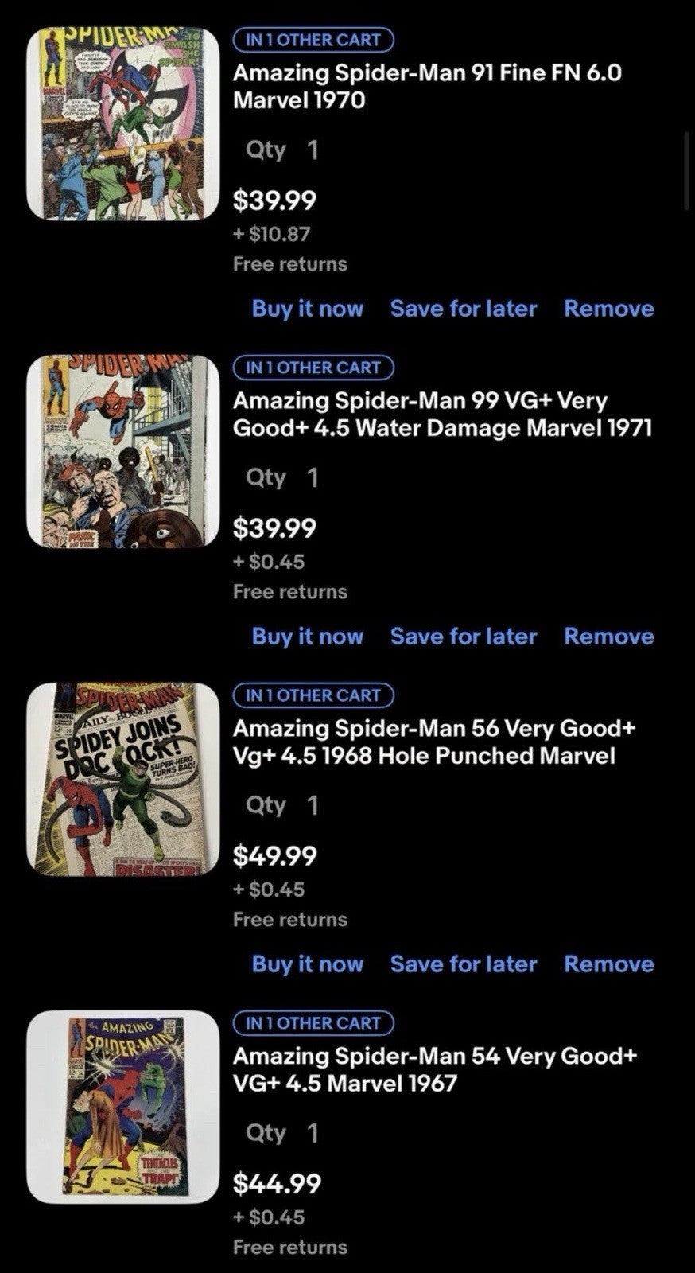The height and width of the screenshot is (1273, 695).
Task: Remove Spider-Man 91 from the cart
Action: (609, 309)
